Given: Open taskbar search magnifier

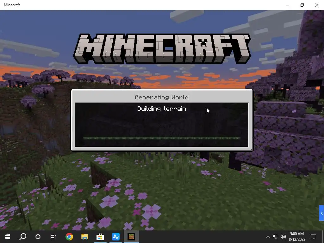Looking at the screenshot, I should (x=23, y=236).
